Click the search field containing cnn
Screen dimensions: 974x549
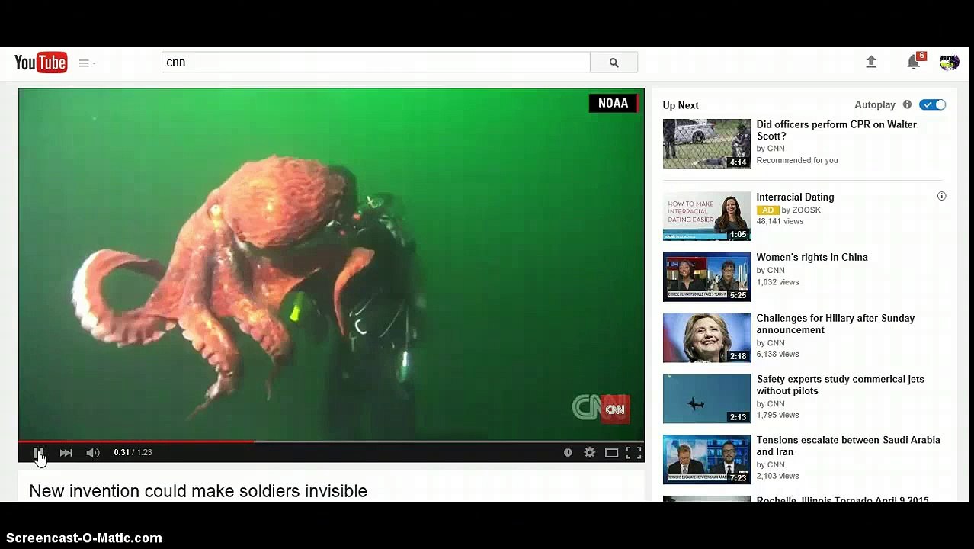[375, 63]
